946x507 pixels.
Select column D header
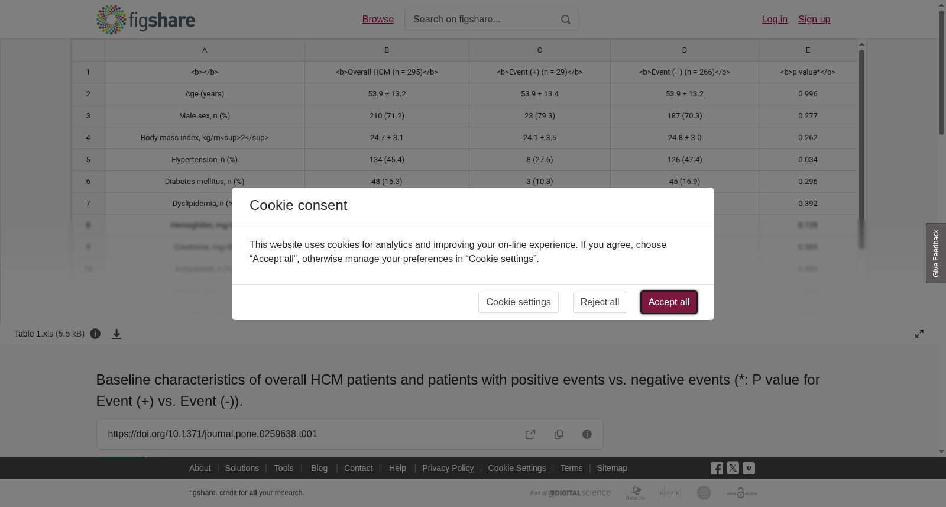pyautogui.click(x=685, y=50)
